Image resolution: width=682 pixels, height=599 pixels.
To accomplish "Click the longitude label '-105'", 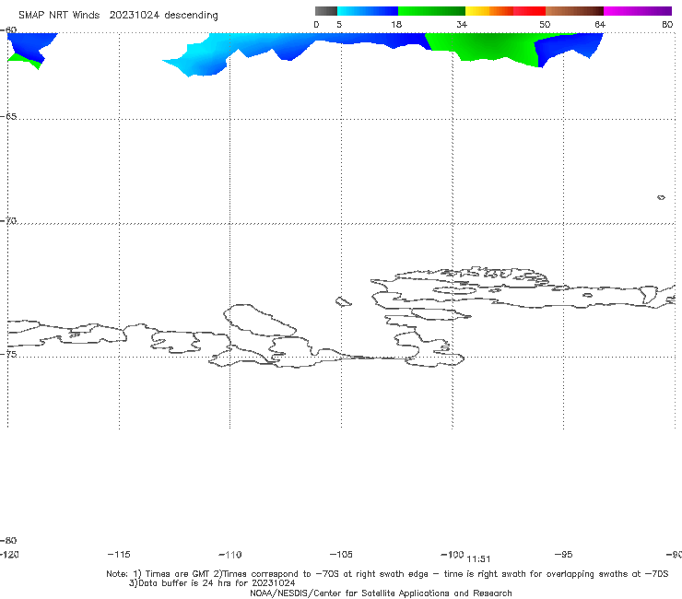I will [341, 554].
